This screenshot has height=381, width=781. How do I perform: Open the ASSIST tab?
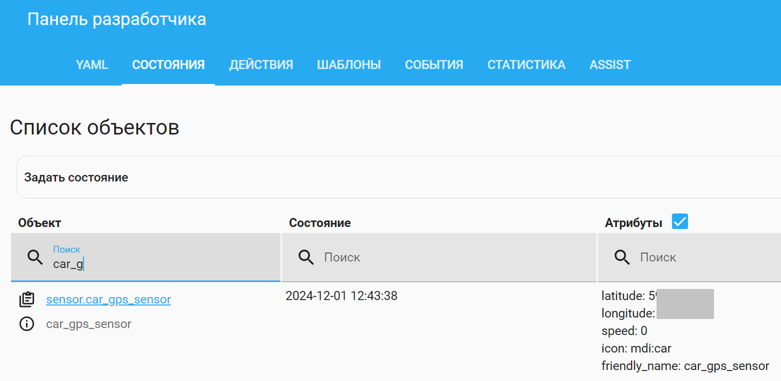[x=610, y=65]
